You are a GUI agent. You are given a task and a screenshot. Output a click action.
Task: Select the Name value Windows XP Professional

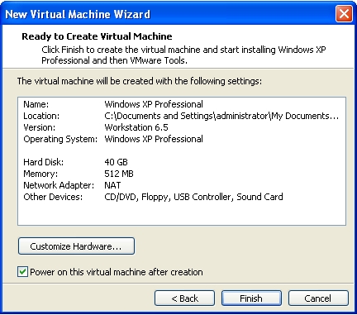point(154,104)
